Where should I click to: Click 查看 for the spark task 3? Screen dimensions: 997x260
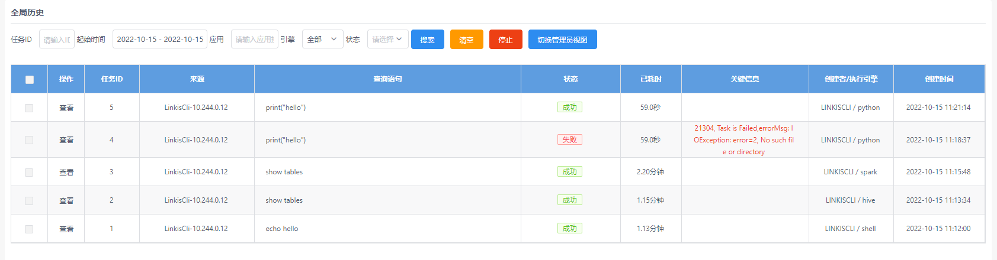[66, 173]
